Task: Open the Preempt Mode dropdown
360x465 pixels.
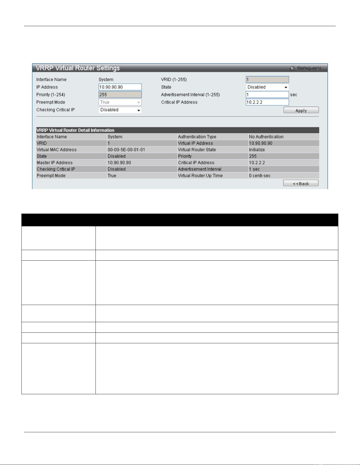Action: click(120, 102)
